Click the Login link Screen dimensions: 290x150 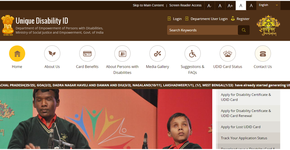click(177, 19)
